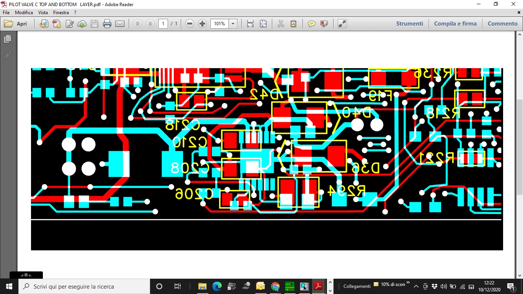Click the email envelope icon
Viewport: 523px width, 294px height.
coord(120,24)
